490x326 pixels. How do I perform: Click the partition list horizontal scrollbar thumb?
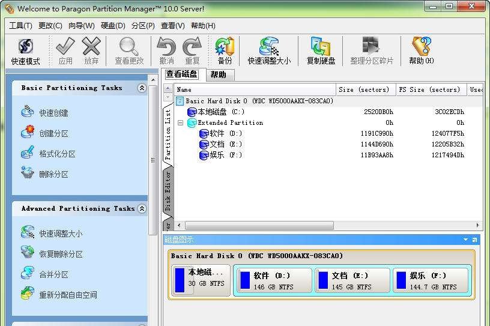259,225
